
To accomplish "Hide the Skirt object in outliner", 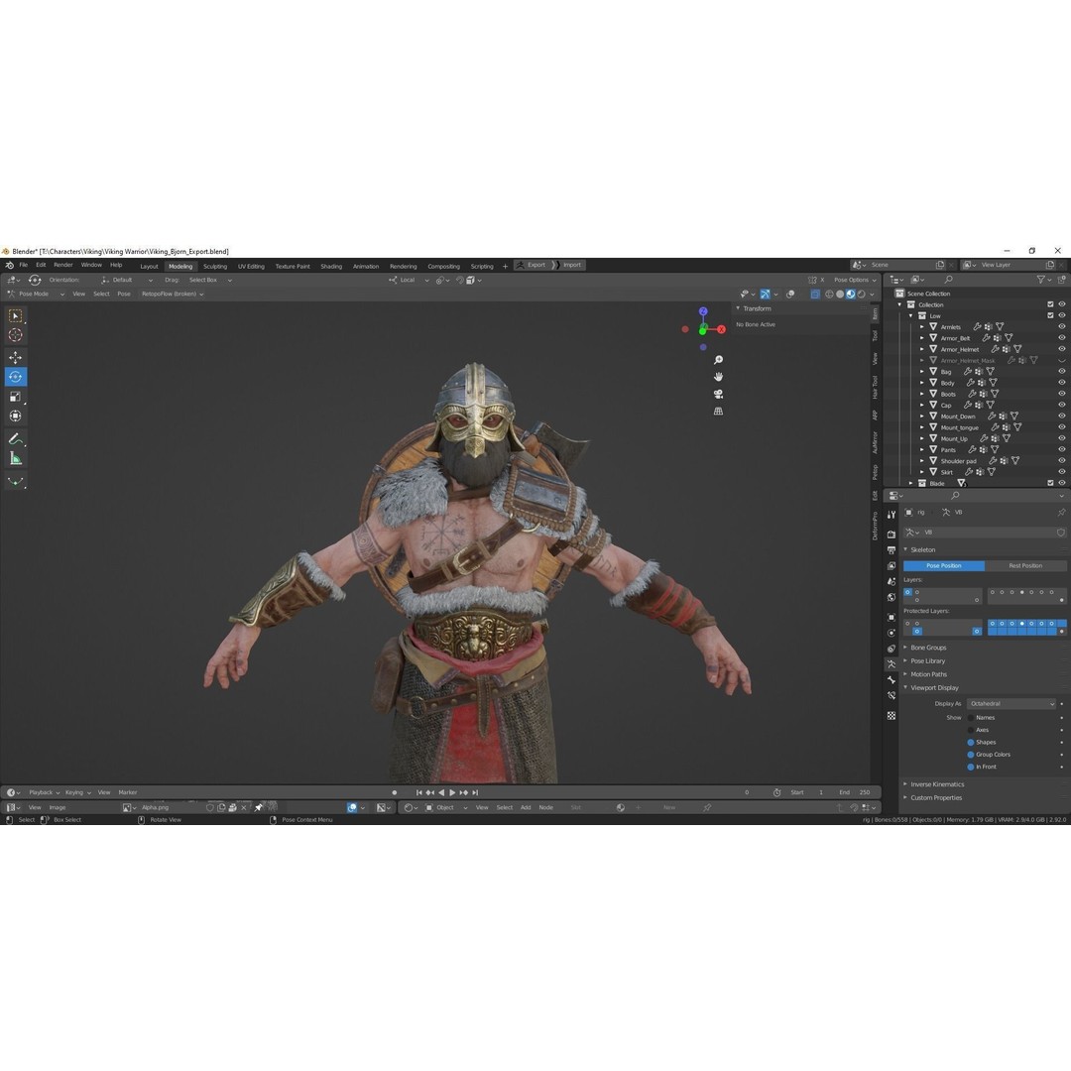I will click(x=1061, y=472).
